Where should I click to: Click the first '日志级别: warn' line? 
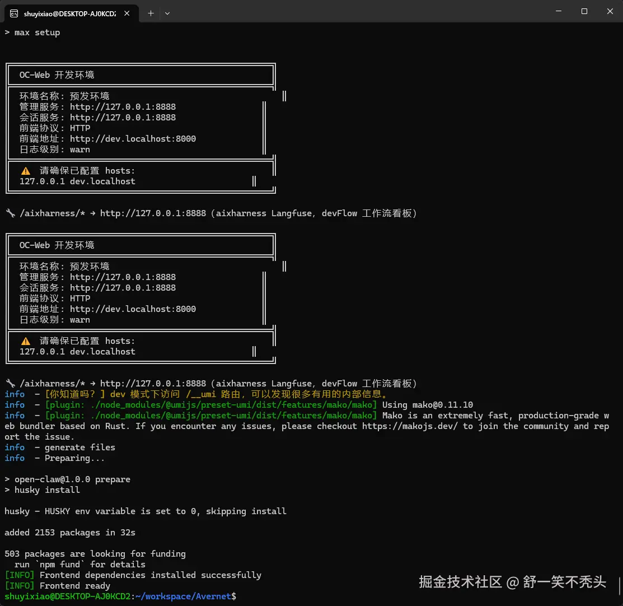55,150
